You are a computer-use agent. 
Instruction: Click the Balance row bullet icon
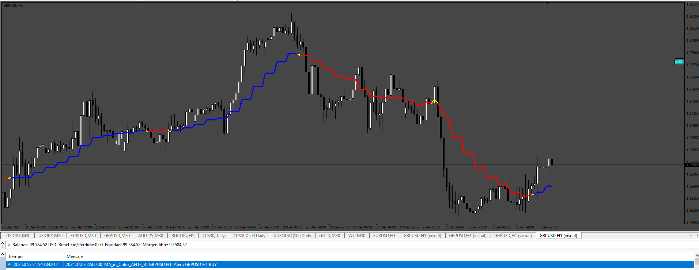(x=9, y=245)
